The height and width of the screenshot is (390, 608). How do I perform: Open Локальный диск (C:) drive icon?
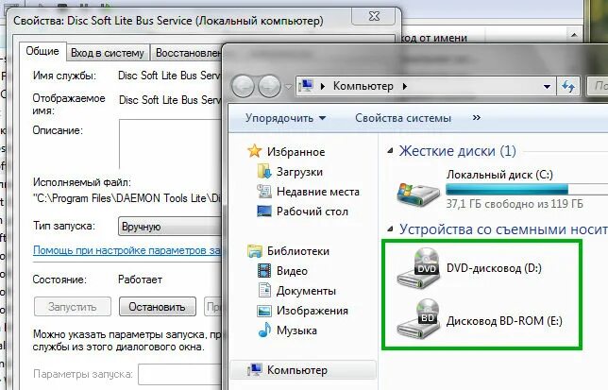tap(418, 193)
